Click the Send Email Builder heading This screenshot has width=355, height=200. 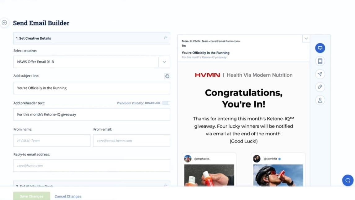[41, 23]
